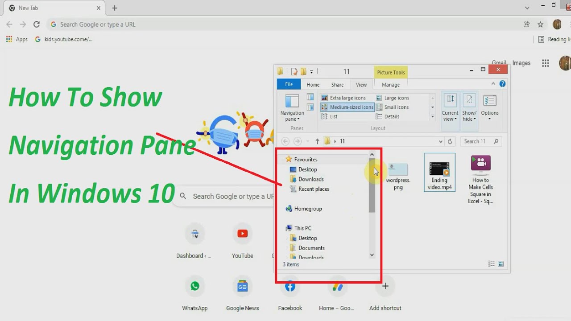Expand address bar history dropdown
The image size is (571, 321).
[x=441, y=142]
